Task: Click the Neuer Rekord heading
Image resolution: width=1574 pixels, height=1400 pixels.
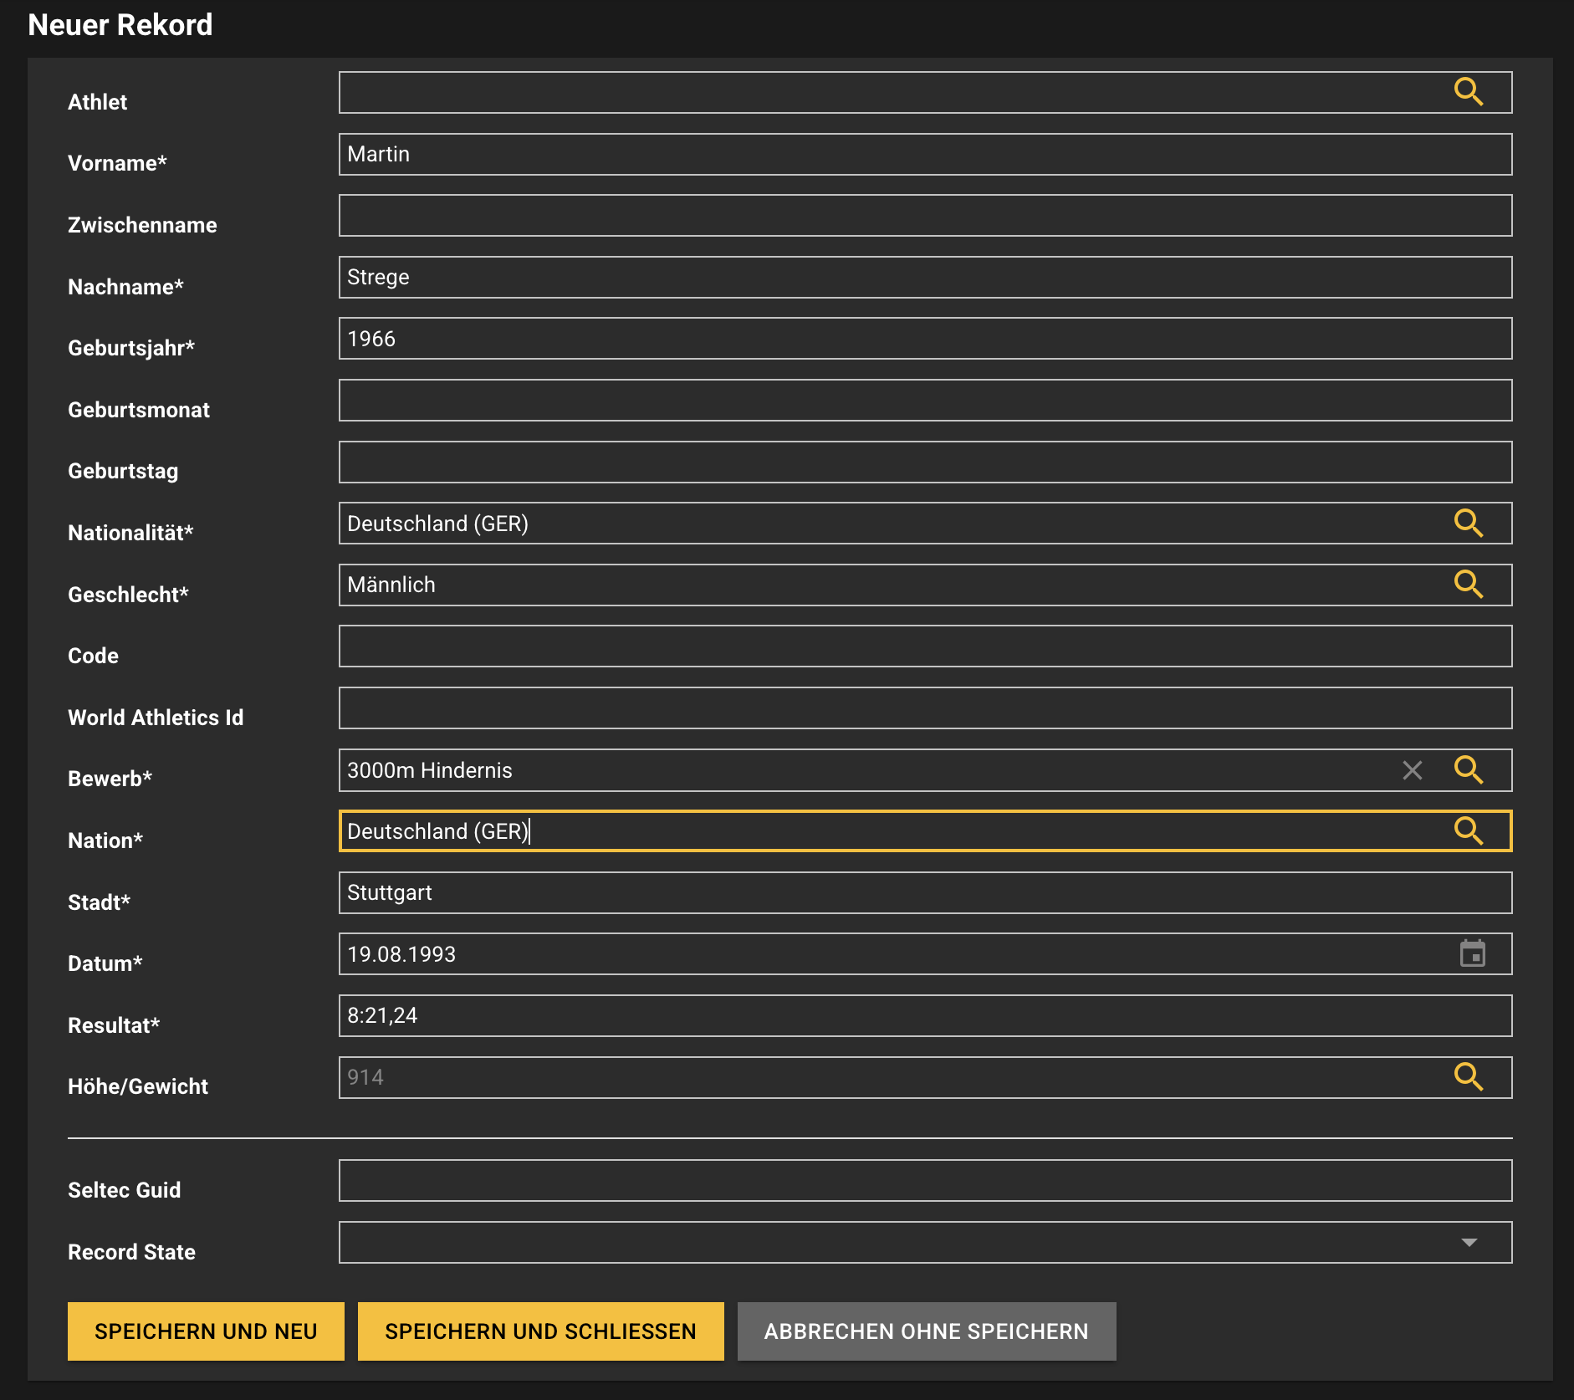Action: [120, 25]
